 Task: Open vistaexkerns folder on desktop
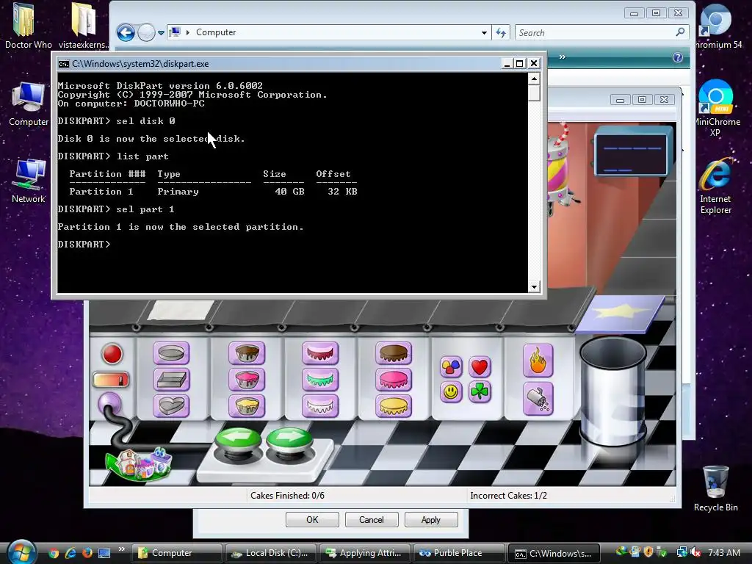pos(84,26)
